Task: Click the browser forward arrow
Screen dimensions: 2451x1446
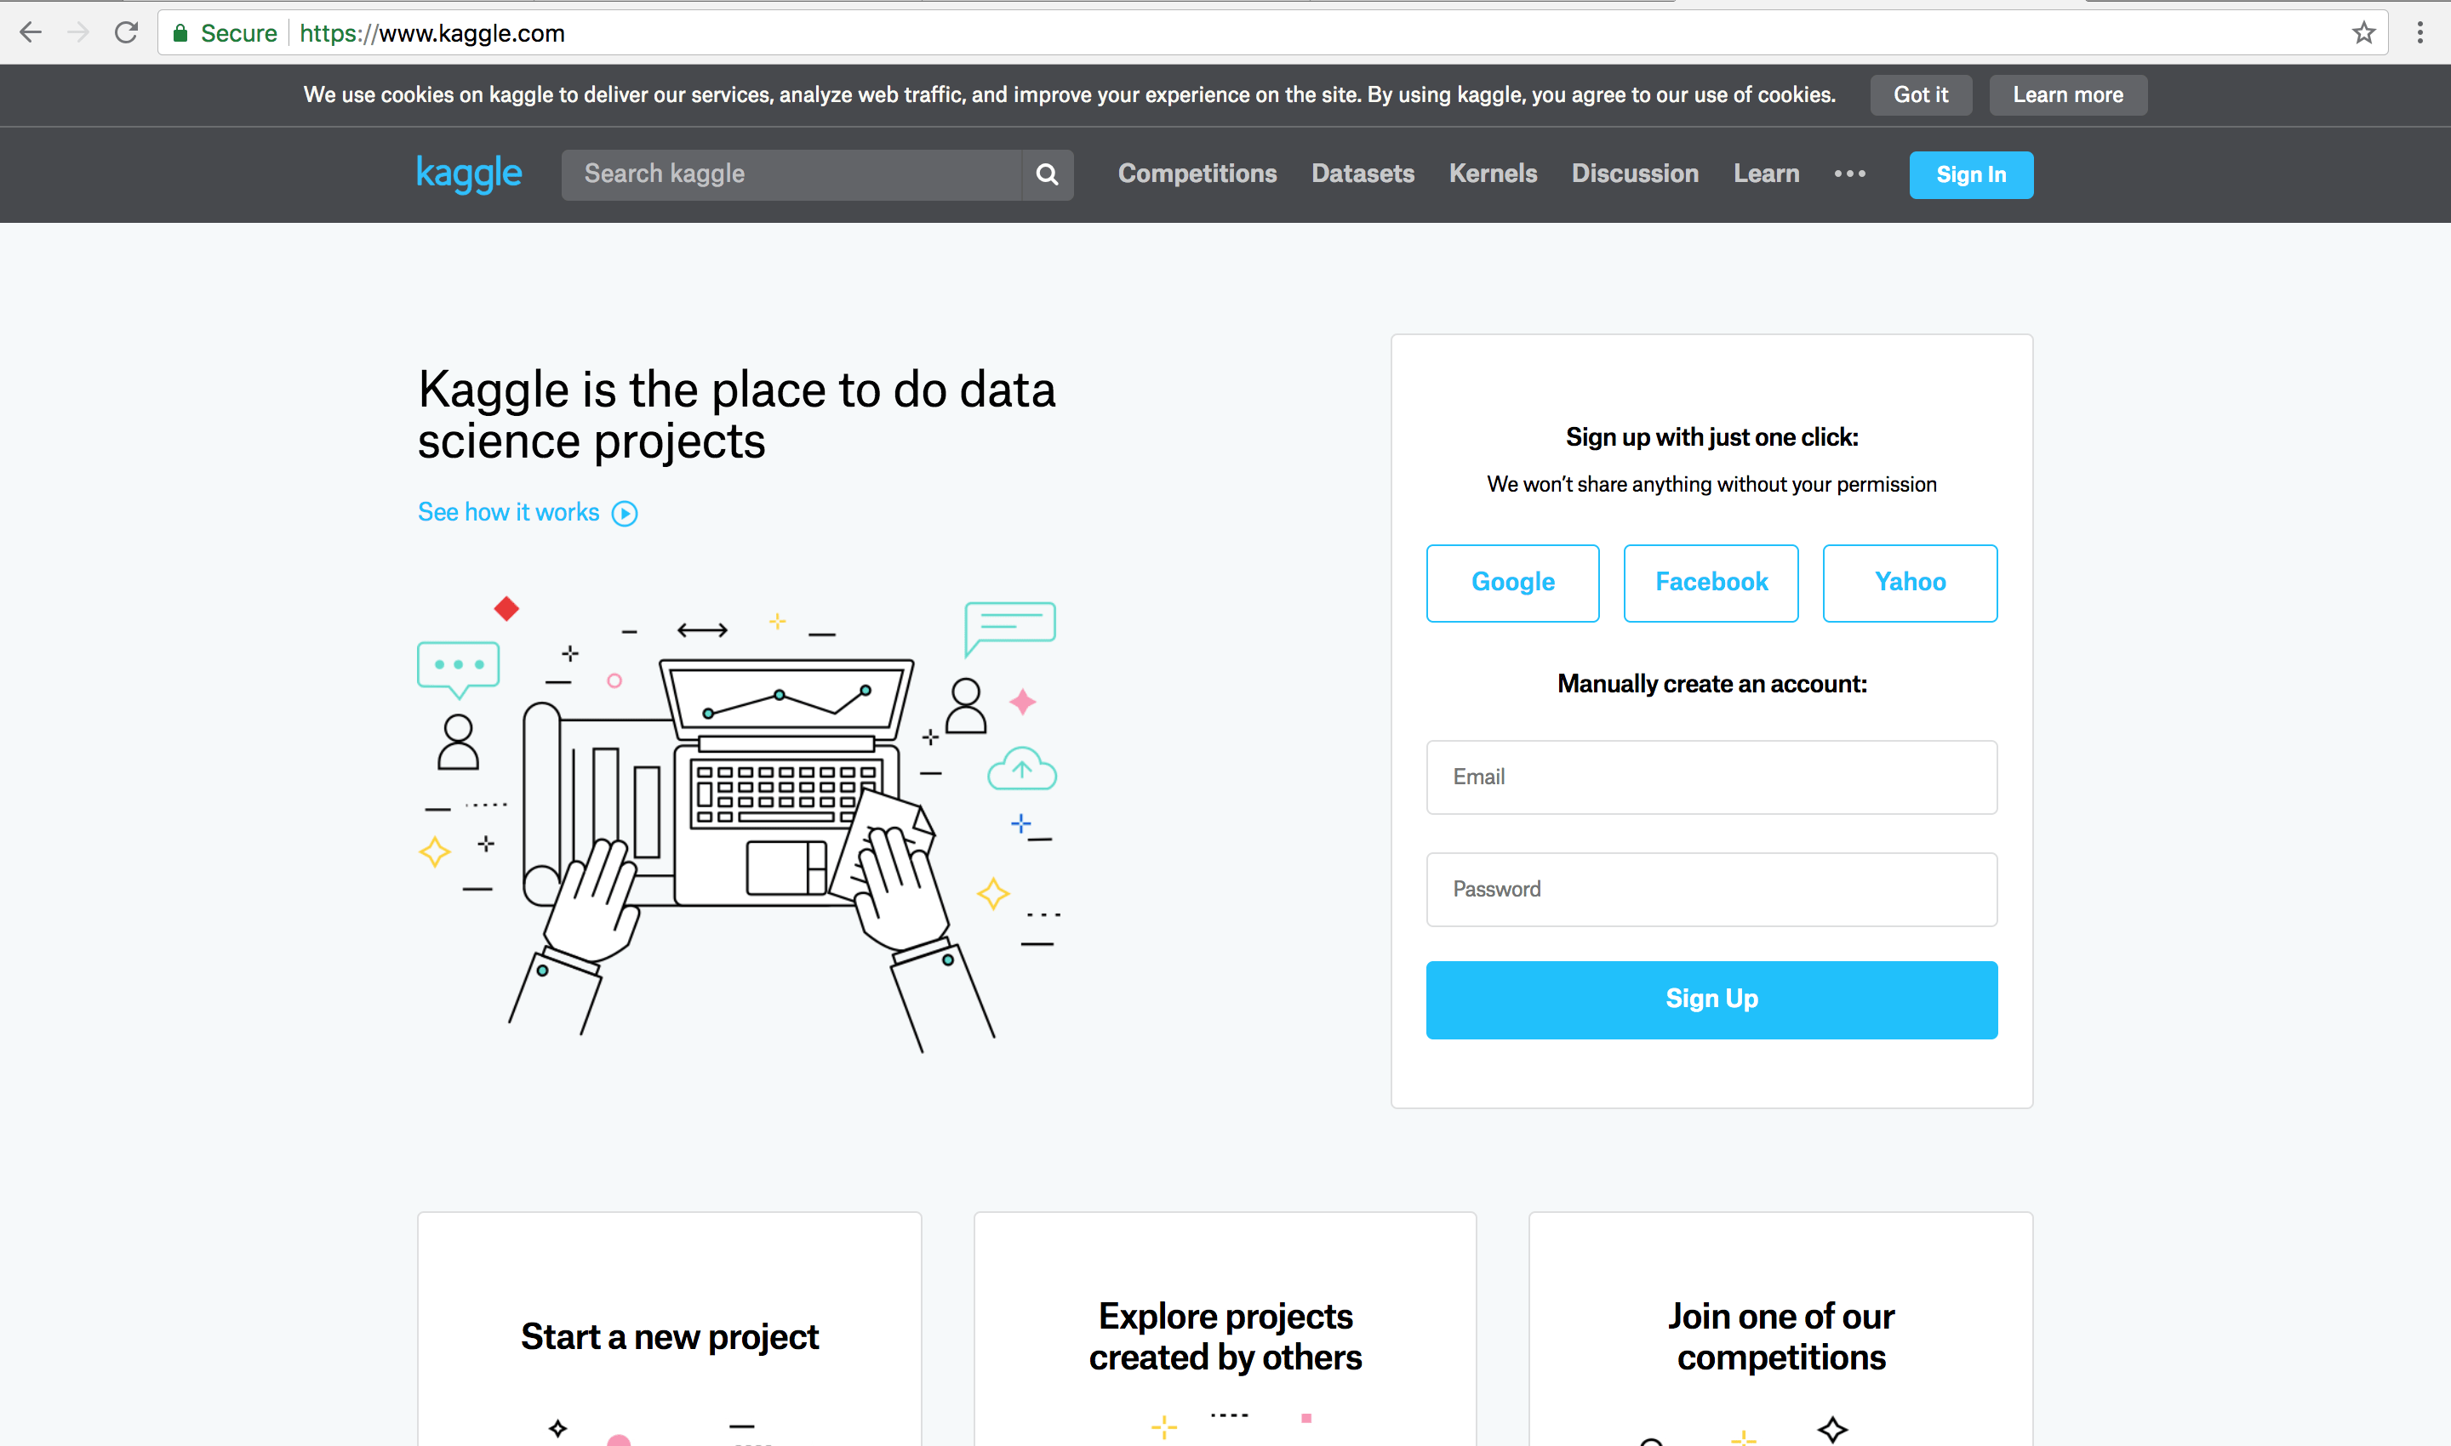Action: tap(78, 33)
